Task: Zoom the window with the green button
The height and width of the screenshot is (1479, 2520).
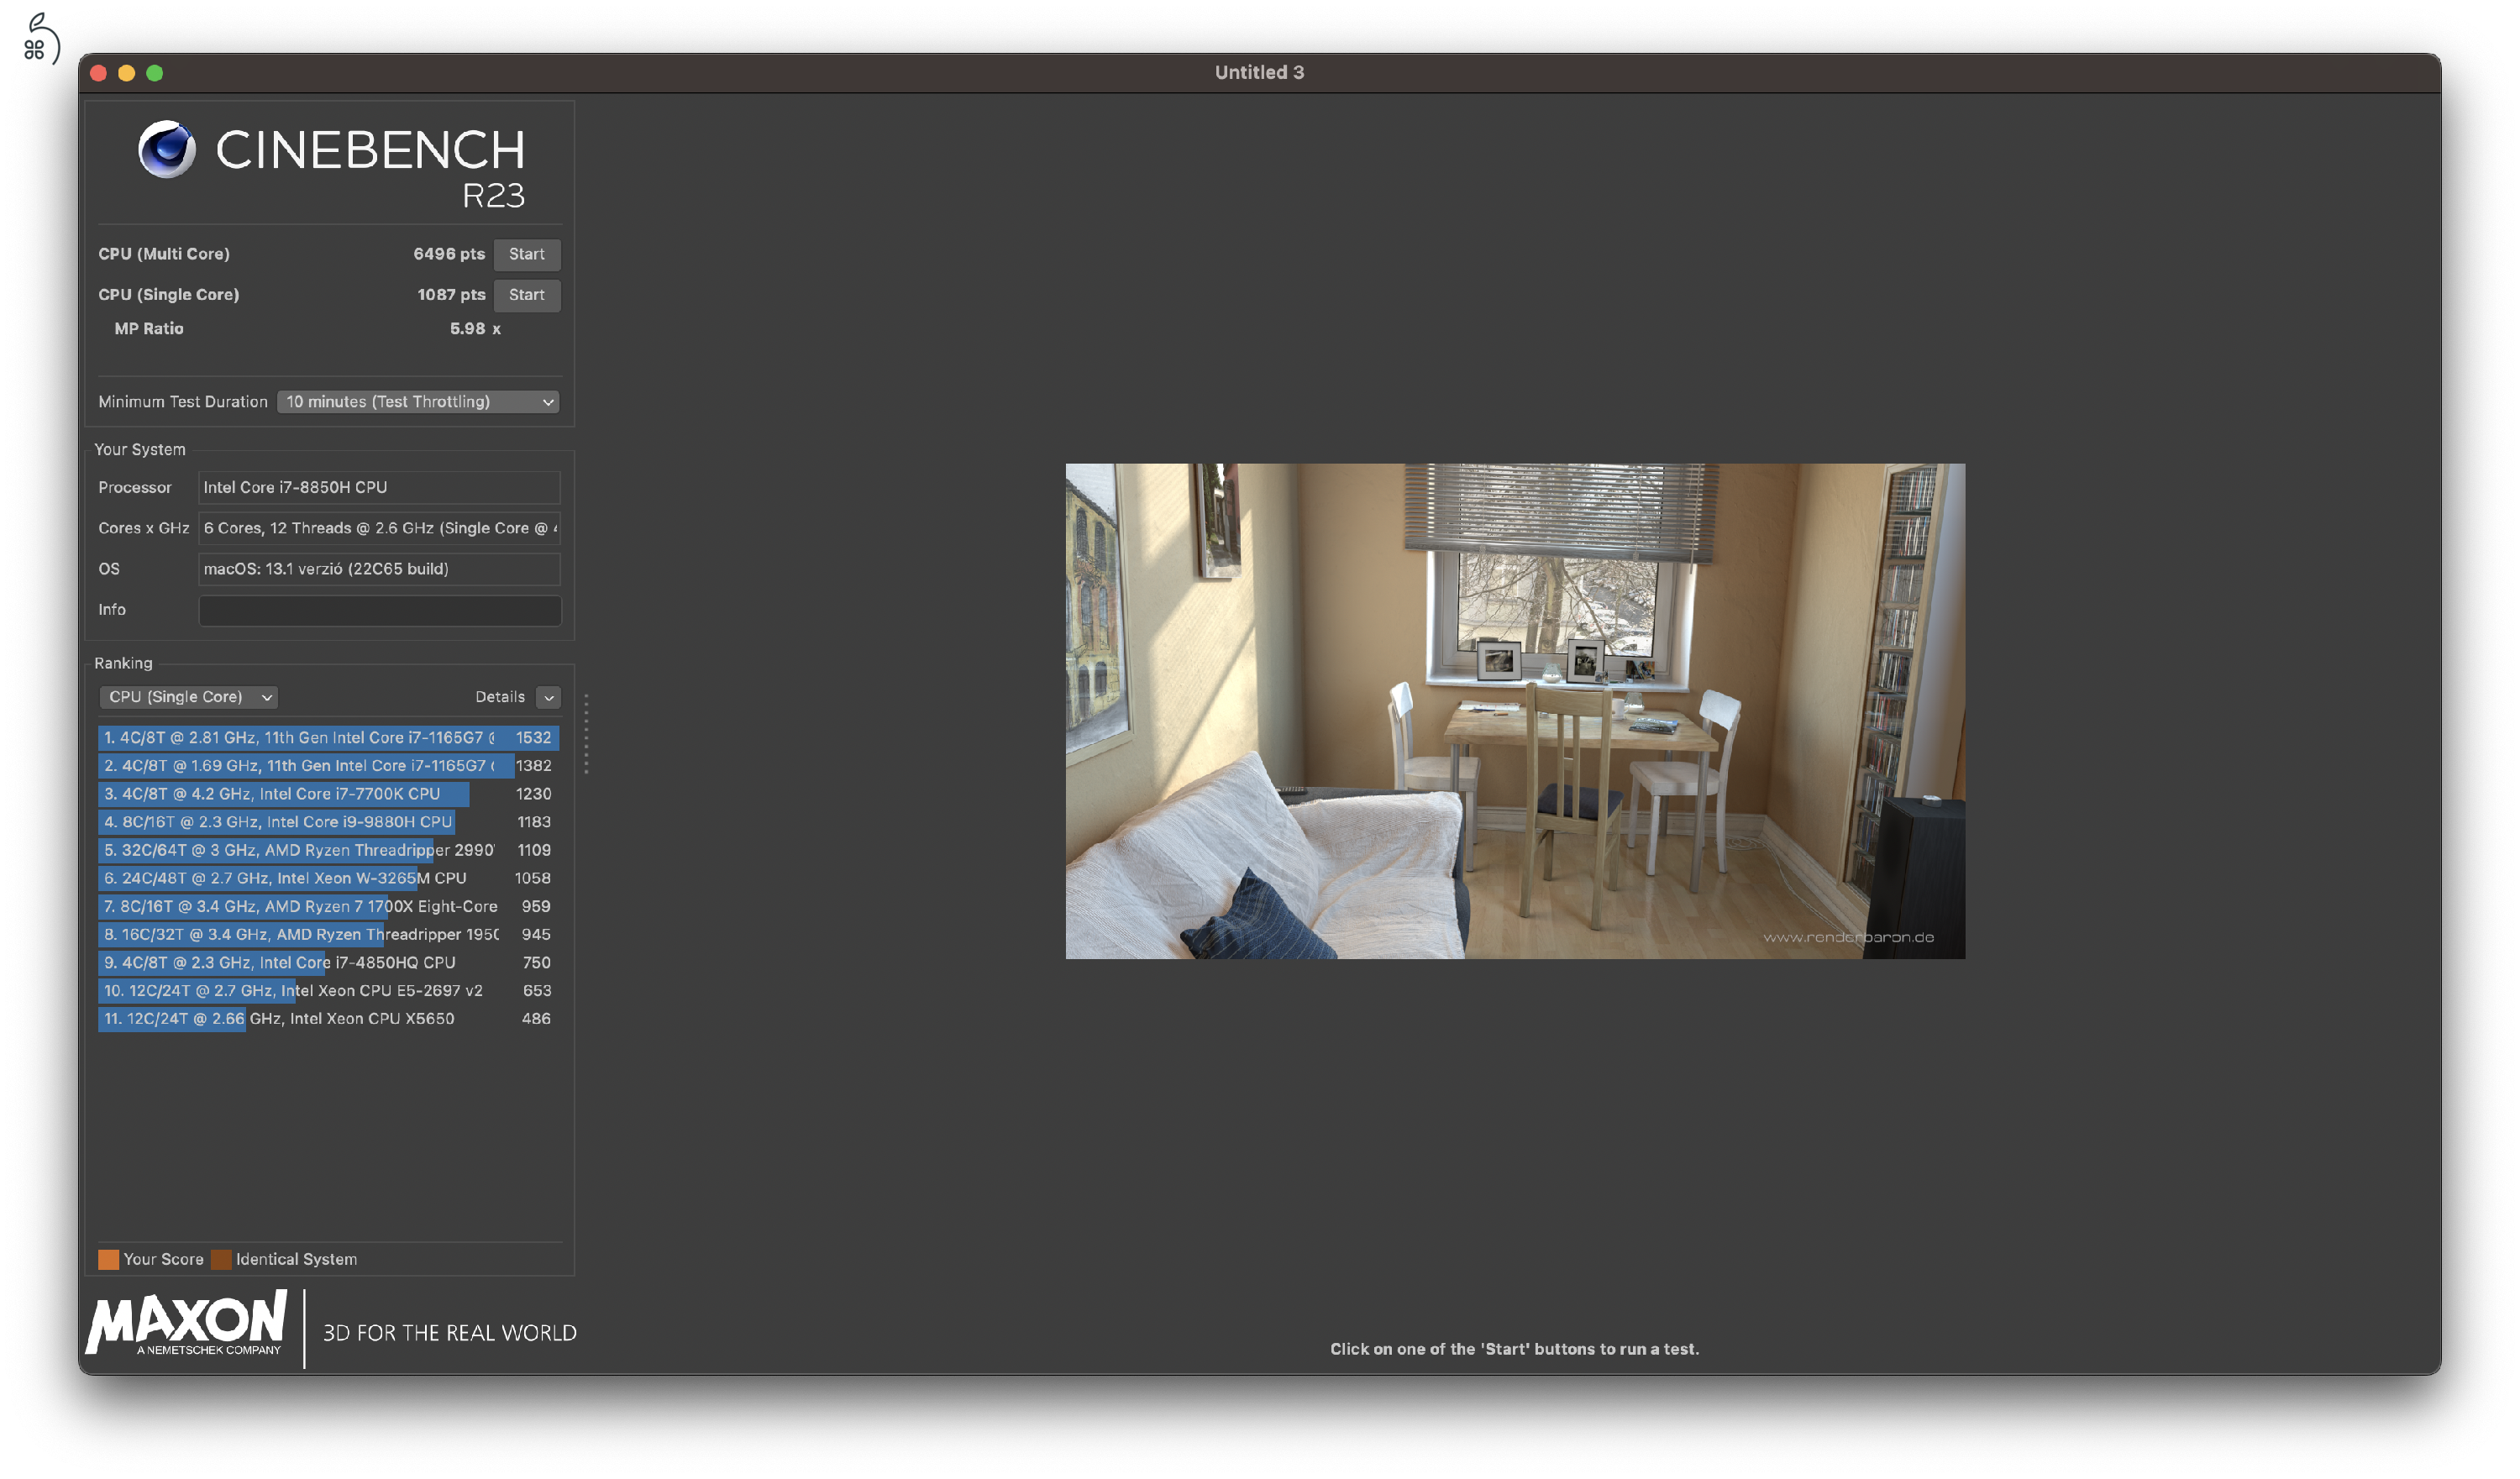Action: (154, 73)
